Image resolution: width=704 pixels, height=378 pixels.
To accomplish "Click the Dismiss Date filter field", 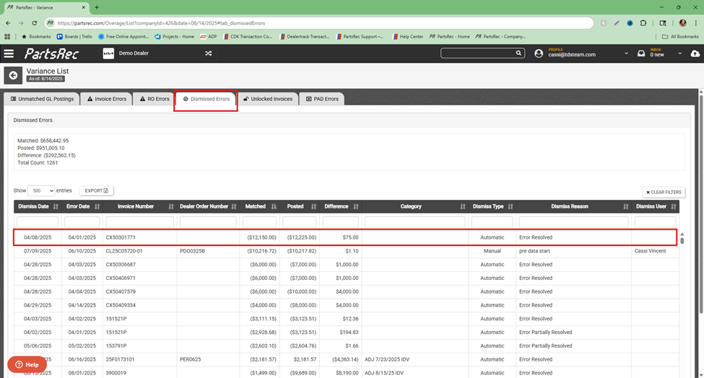I will [x=38, y=222].
